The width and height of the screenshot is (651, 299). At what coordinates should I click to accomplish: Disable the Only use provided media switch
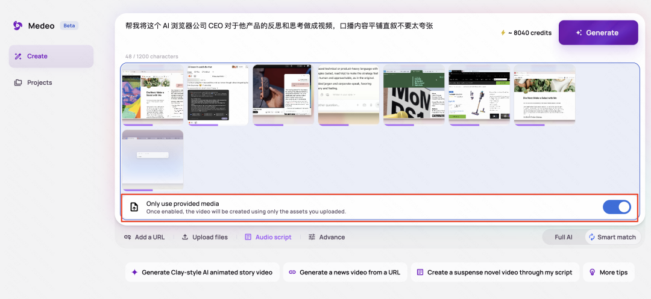[x=617, y=207]
